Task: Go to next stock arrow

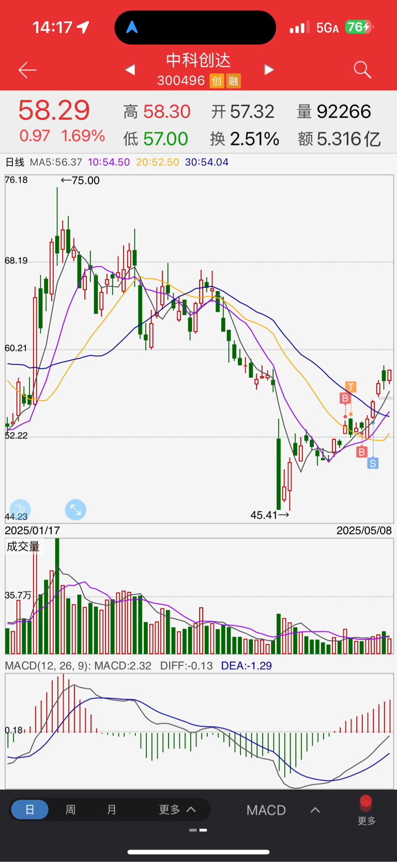Action: [269, 69]
